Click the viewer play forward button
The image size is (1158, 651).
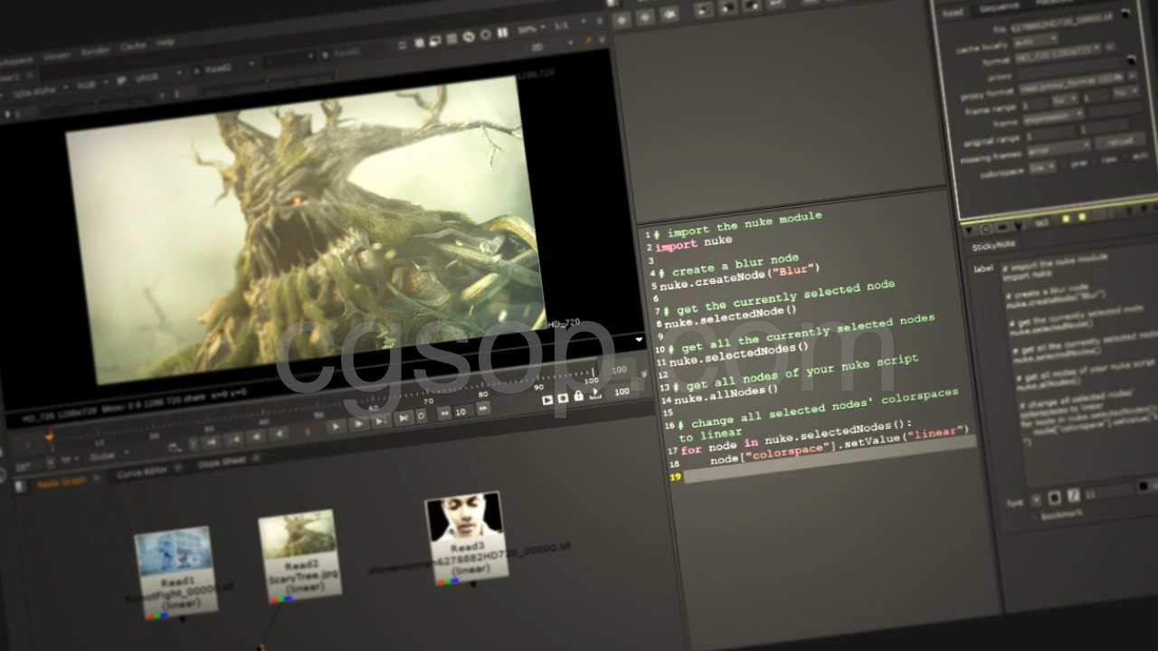pyautogui.click(x=336, y=427)
